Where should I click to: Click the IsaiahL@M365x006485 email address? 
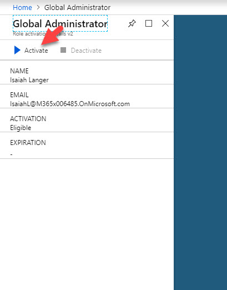click(x=70, y=104)
